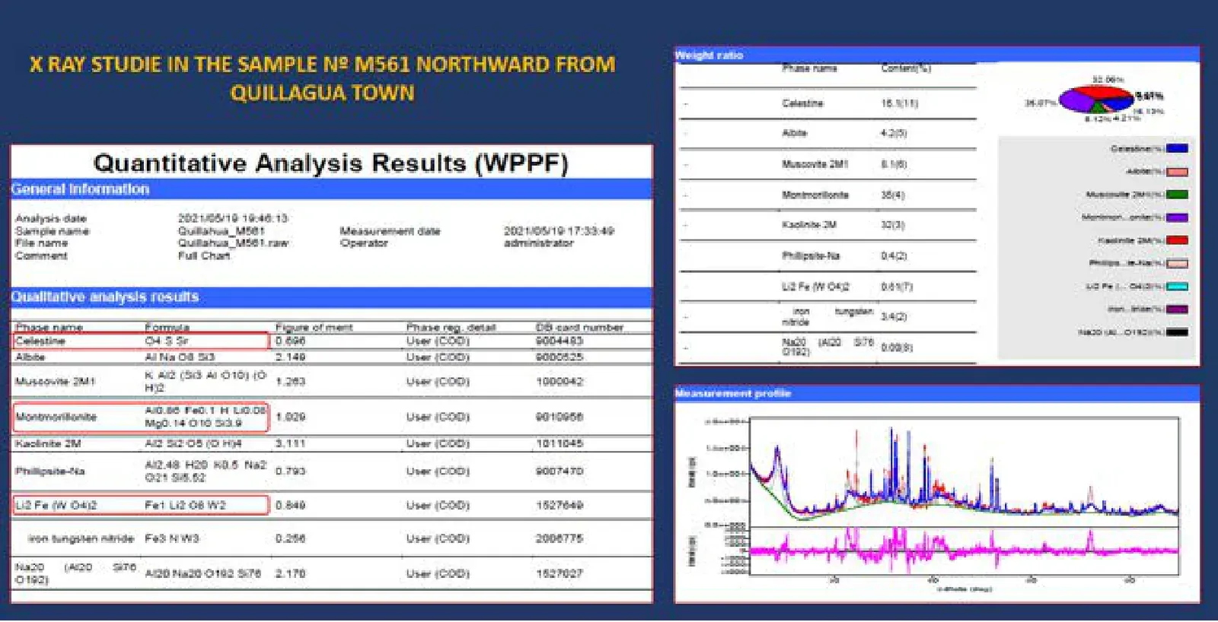1218x622 pixels.
Task: Click the magenta residual difference plot
Action: [x=965, y=549]
